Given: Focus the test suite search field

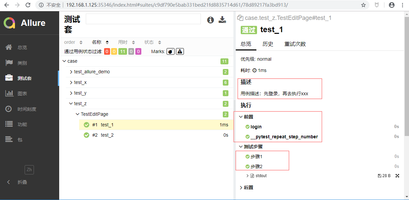Looking at the screenshot, I should (x=143, y=19).
